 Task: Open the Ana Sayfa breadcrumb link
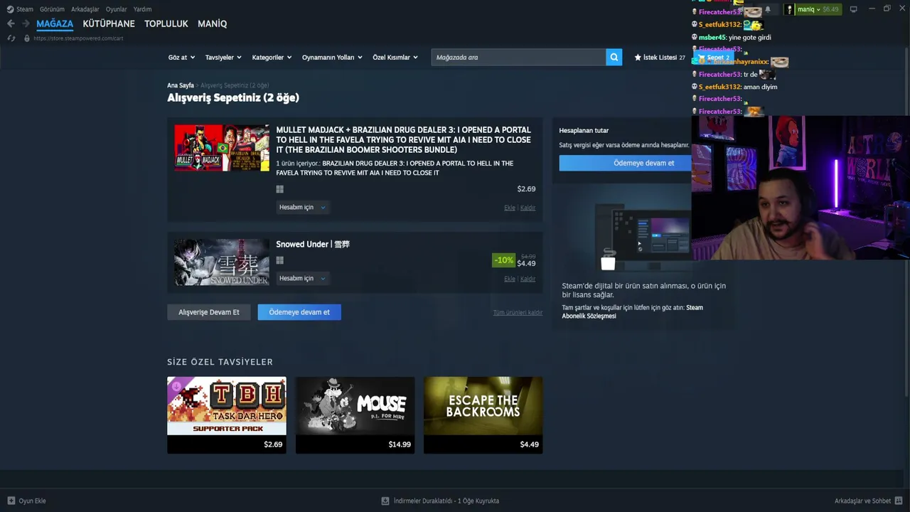pyautogui.click(x=181, y=85)
